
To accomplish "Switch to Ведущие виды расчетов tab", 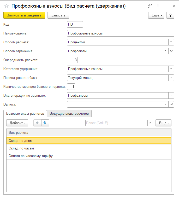I will point(69,114).
